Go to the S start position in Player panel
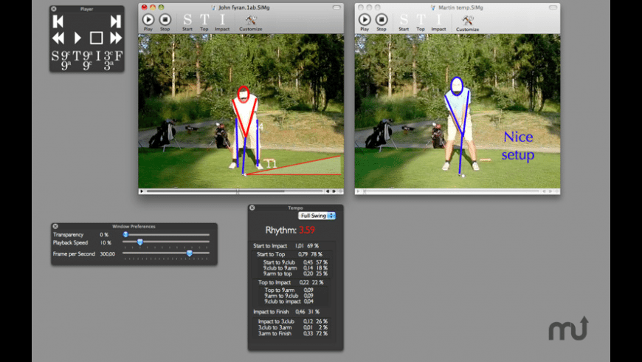The height and width of the screenshot is (362, 642). (55, 55)
